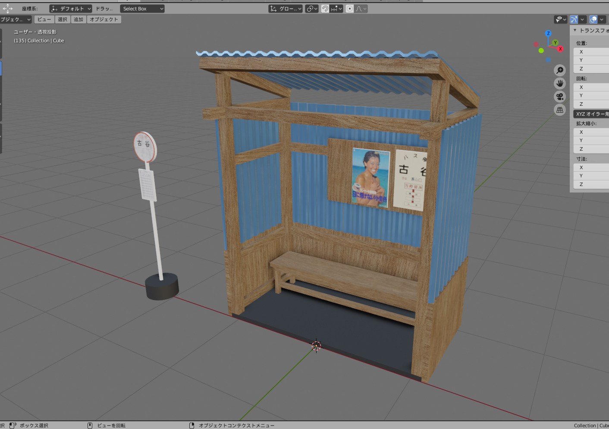
Task: Open the オブジェクト menu
Action: click(x=104, y=19)
